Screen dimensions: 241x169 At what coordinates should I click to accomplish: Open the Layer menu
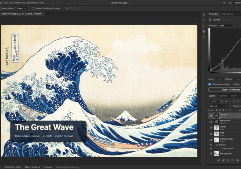point(5,3)
